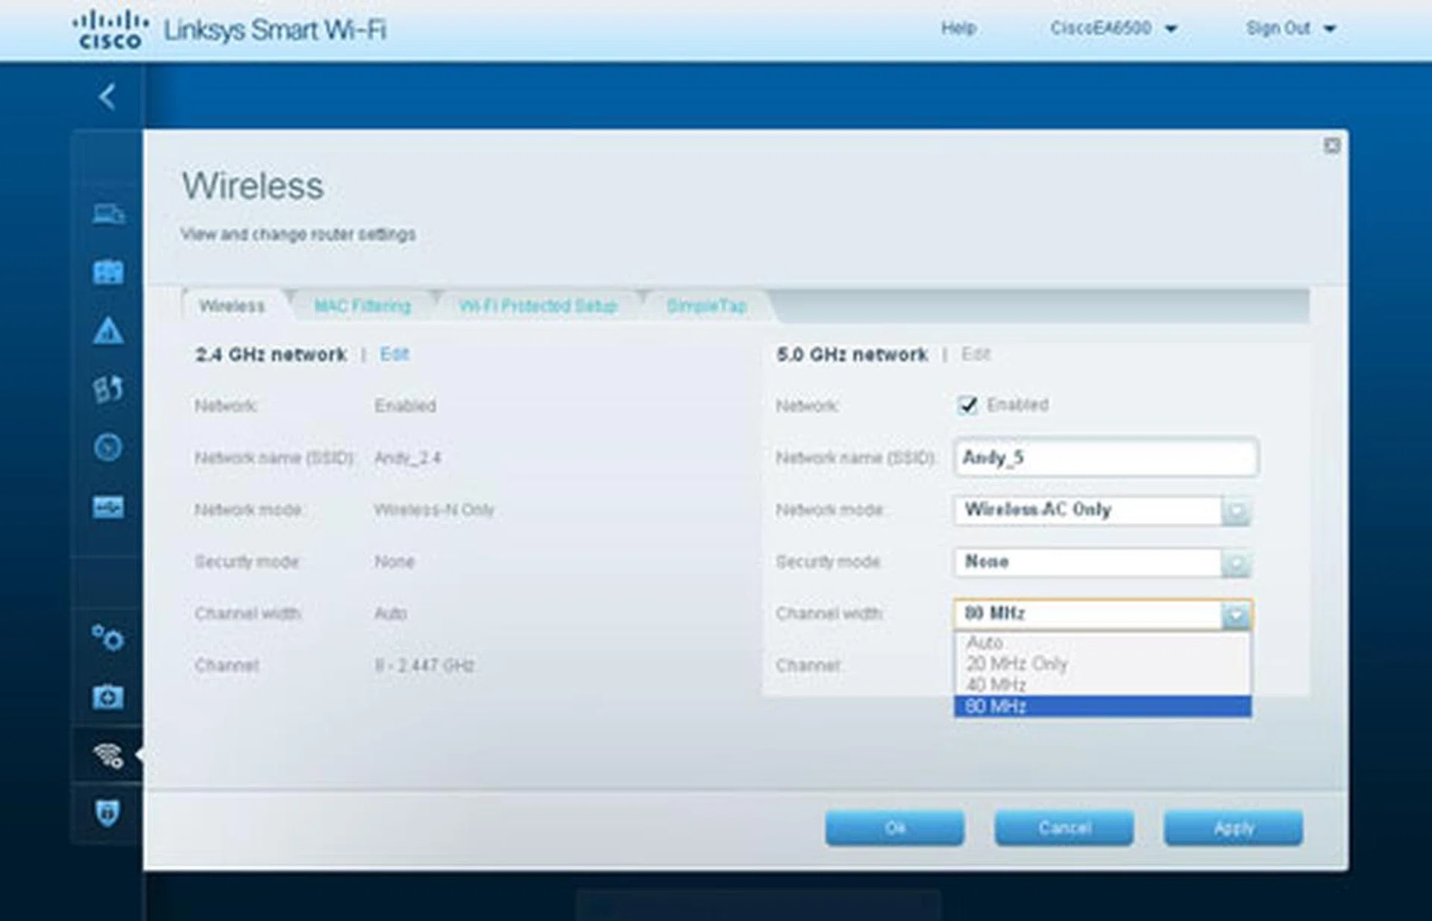
Task: Open Guest Access sidebar icon
Action: (108, 272)
